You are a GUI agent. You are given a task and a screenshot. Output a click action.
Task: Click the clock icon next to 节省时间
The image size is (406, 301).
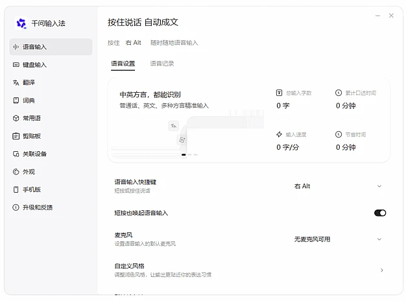click(339, 134)
